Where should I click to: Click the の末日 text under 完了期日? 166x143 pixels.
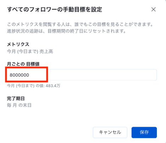pos(25,105)
